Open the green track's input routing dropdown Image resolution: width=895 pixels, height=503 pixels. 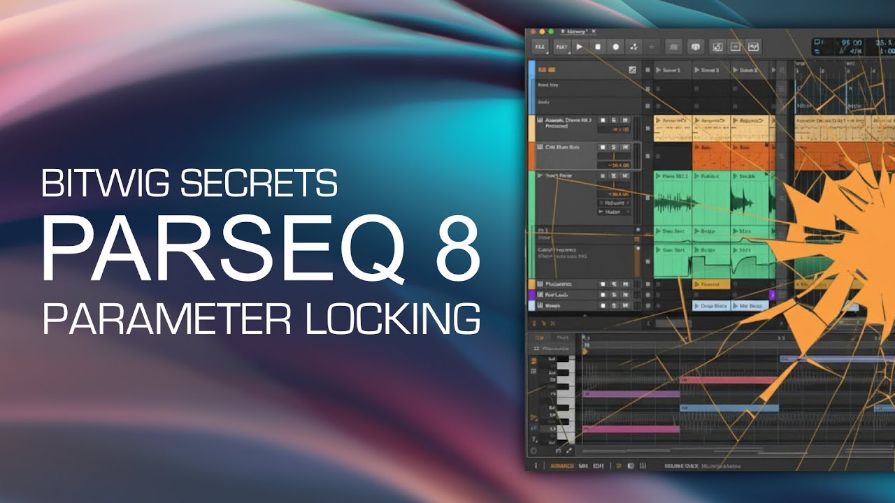pos(614,203)
